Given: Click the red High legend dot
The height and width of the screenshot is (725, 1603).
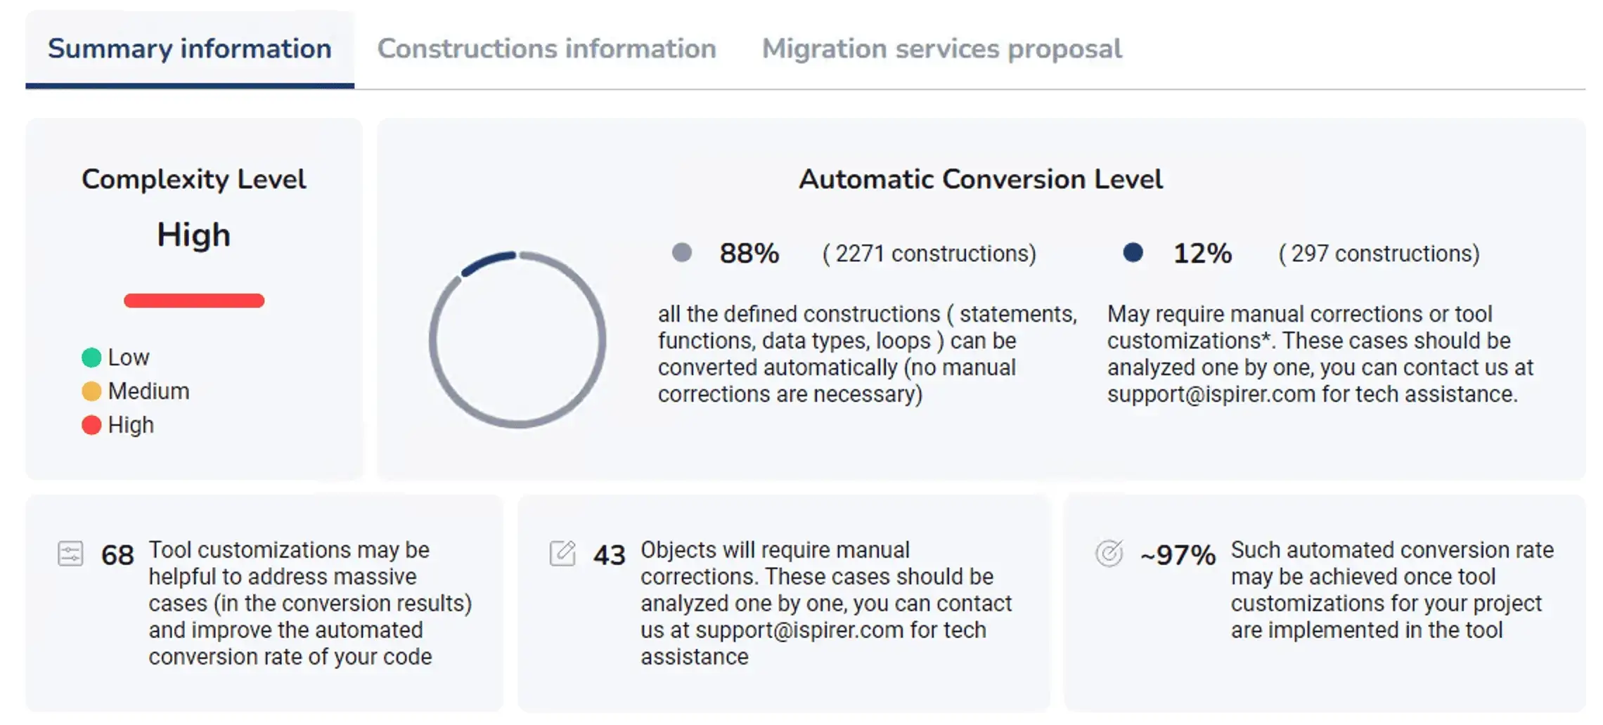Looking at the screenshot, I should point(91,425).
